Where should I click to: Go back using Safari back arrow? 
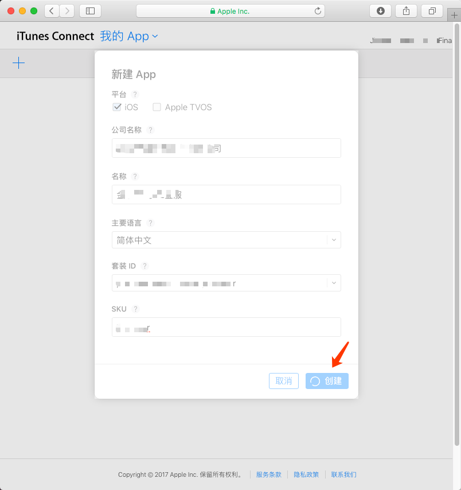click(52, 11)
